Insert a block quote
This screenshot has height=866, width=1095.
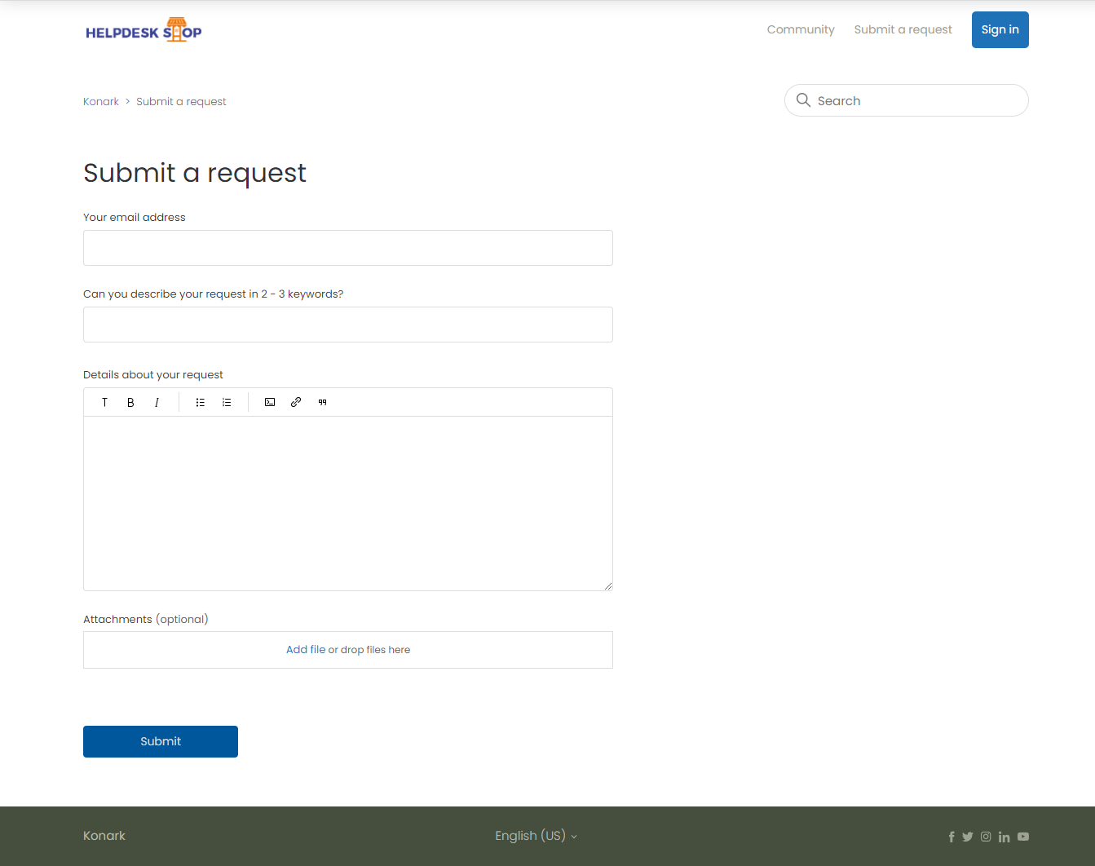(322, 403)
